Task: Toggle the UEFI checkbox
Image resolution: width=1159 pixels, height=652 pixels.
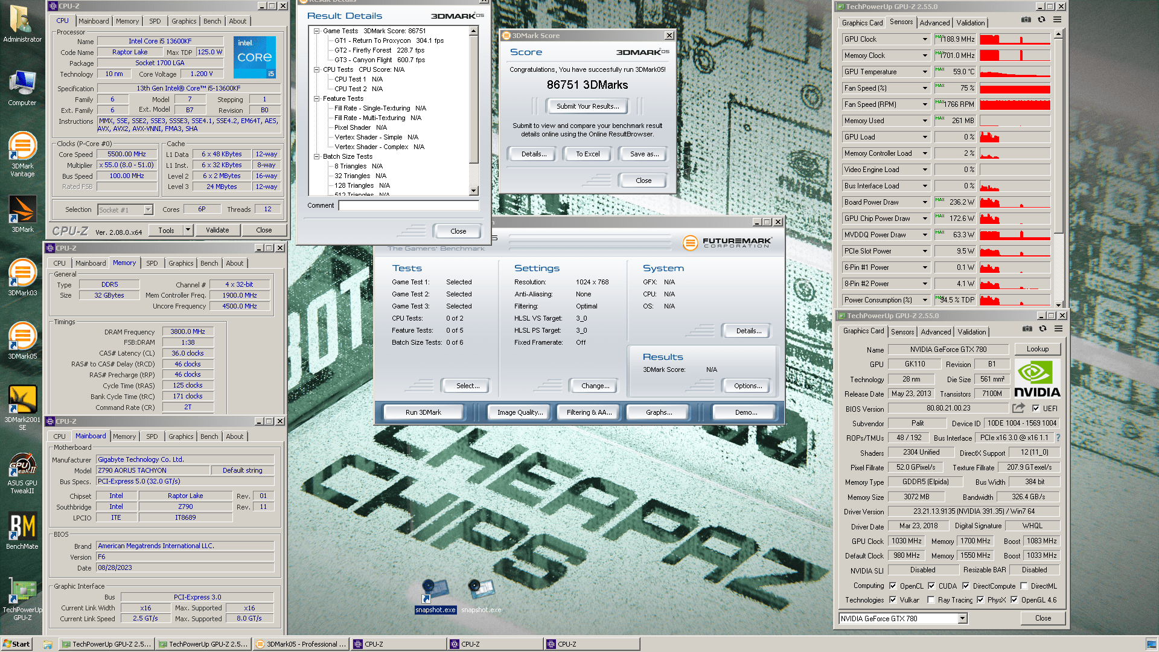Action: point(1036,409)
